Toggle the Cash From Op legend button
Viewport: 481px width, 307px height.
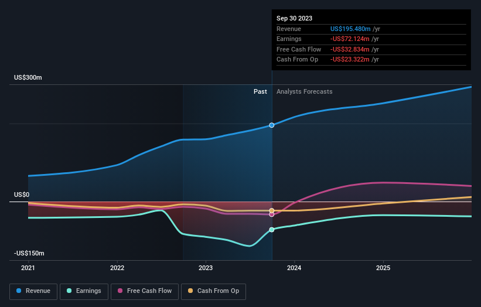click(x=213, y=291)
